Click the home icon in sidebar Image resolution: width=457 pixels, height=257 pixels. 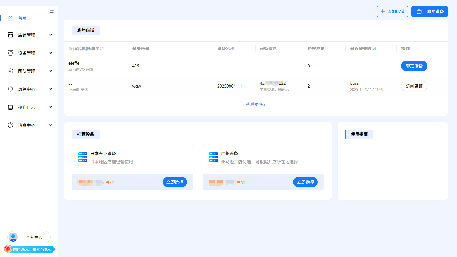(10, 18)
